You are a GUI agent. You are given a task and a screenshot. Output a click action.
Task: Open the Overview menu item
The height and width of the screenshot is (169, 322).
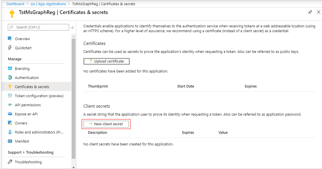22,39
